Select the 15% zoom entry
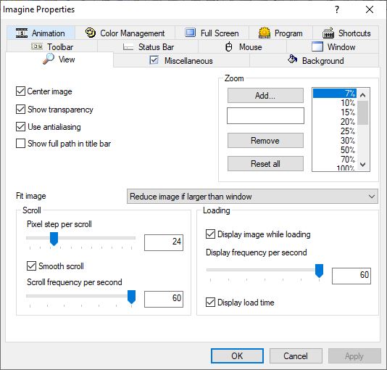The image size is (387, 370). [x=335, y=112]
